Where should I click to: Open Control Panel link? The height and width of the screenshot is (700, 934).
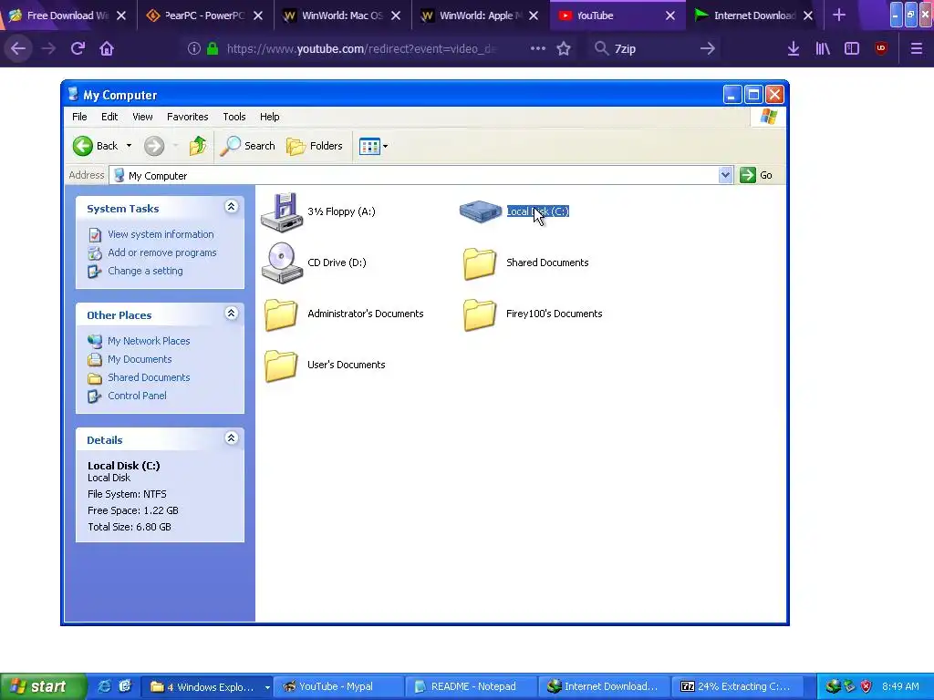[x=137, y=396]
